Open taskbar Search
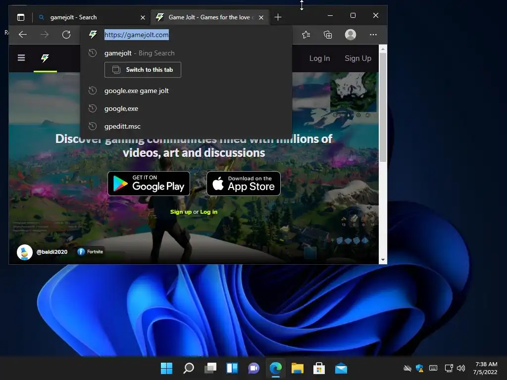The image size is (507, 380). click(189, 368)
